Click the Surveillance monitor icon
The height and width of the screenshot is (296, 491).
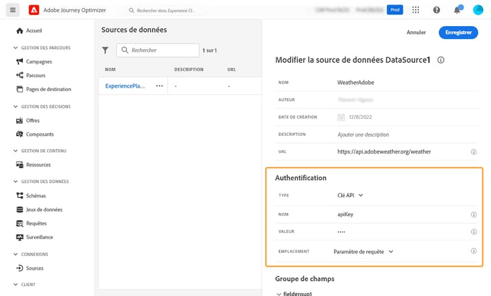click(20, 237)
